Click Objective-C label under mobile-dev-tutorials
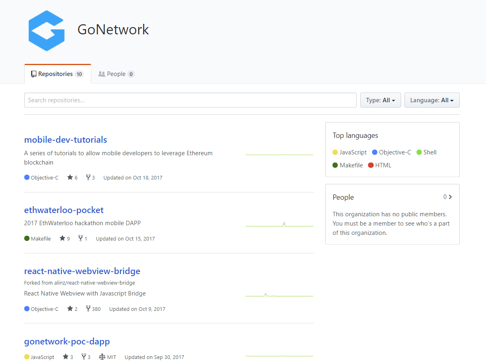This screenshot has width=486, height=361. pyautogui.click(x=44, y=177)
